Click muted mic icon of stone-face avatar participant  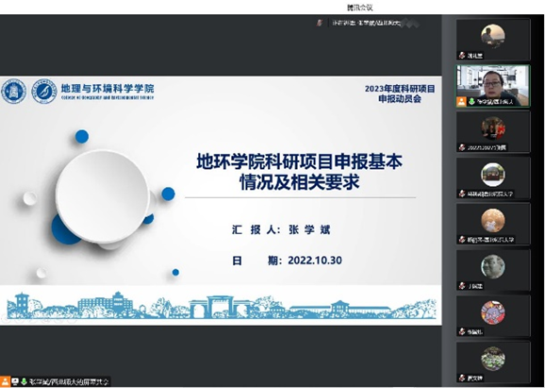coord(462,286)
